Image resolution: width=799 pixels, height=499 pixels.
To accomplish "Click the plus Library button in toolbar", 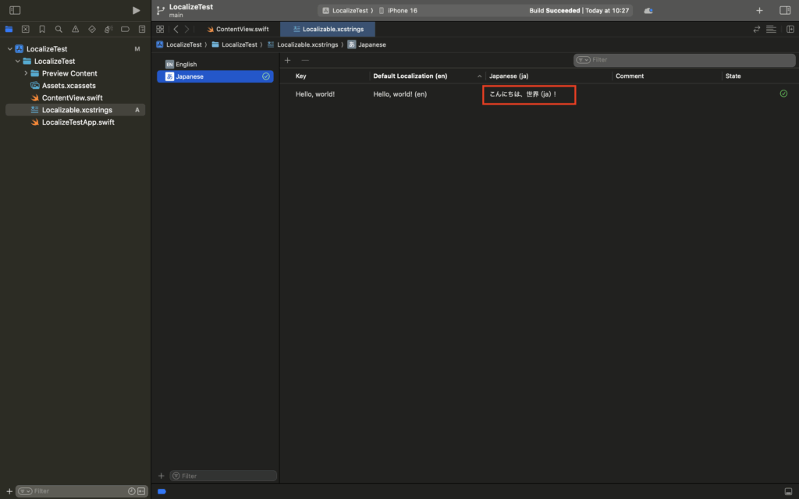I will tap(759, 10).
